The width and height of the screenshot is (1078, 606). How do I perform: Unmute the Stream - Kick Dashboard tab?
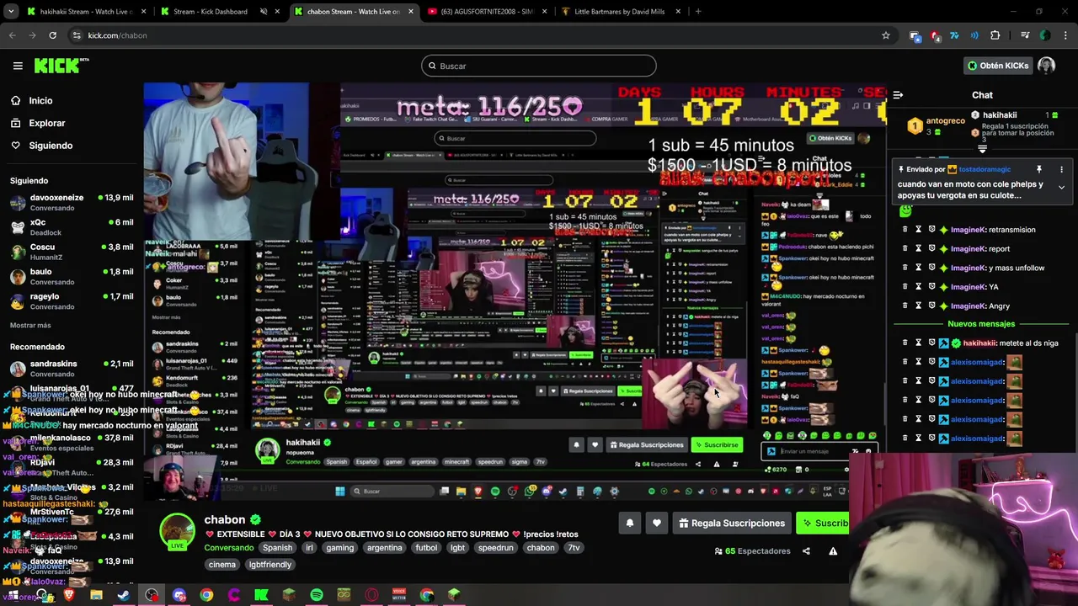tap(264, 12)
